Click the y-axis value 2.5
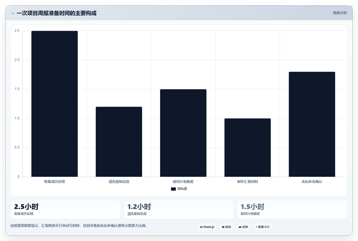 pyautogui.click(x=17, y=31)
